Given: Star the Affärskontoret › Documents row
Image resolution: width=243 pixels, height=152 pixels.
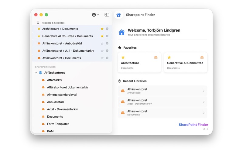Looking at the screenshot, I should (102, 58).
